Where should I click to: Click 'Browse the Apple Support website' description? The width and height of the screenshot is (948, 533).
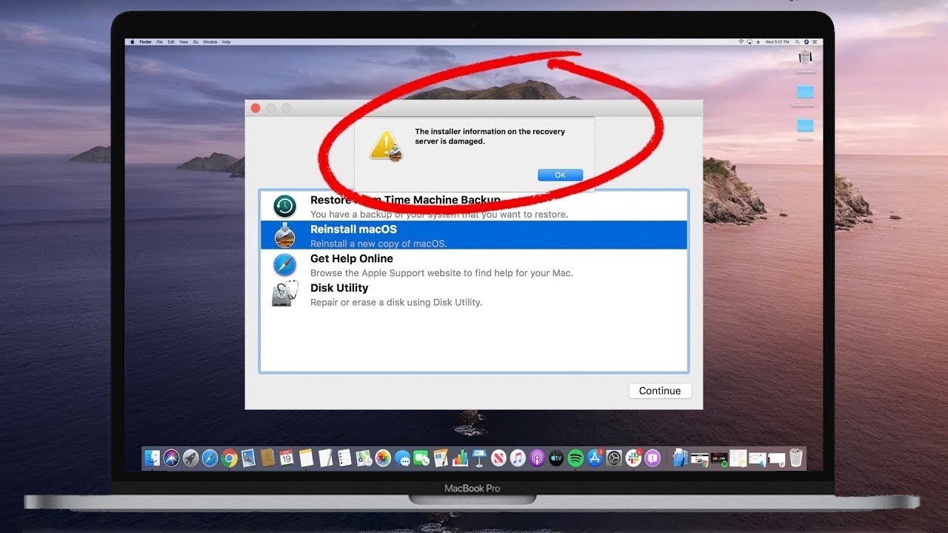441,273
